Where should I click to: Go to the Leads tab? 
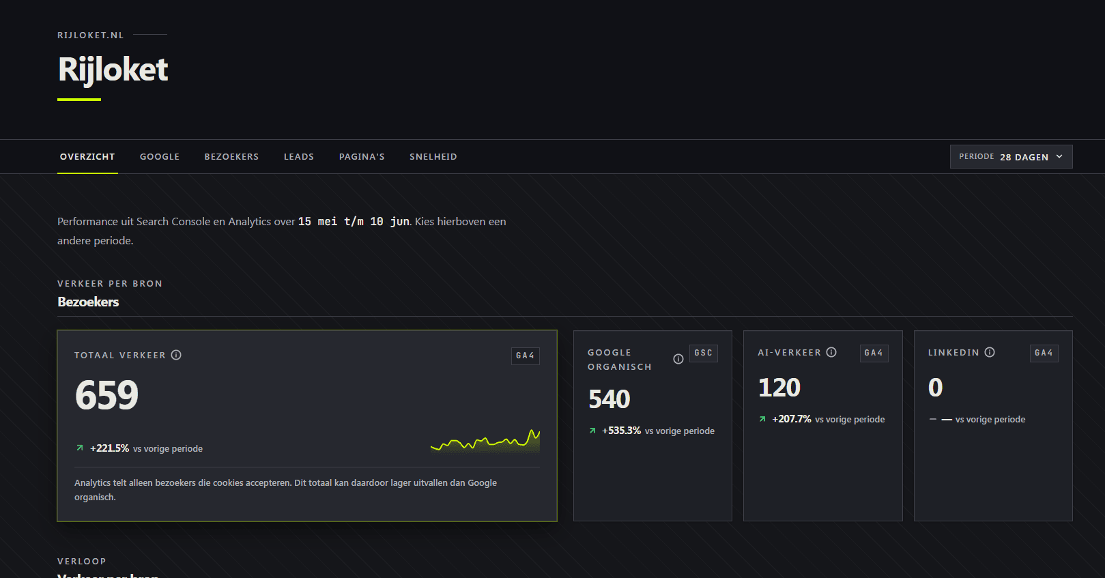(299, 156)
